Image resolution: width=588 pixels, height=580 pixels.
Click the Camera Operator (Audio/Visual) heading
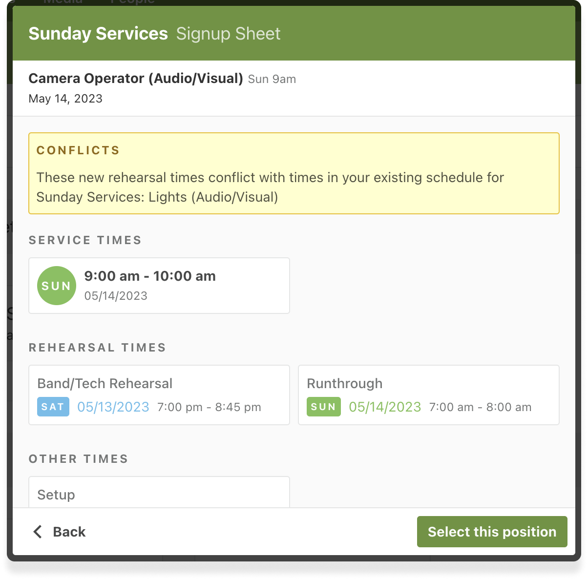136,79
